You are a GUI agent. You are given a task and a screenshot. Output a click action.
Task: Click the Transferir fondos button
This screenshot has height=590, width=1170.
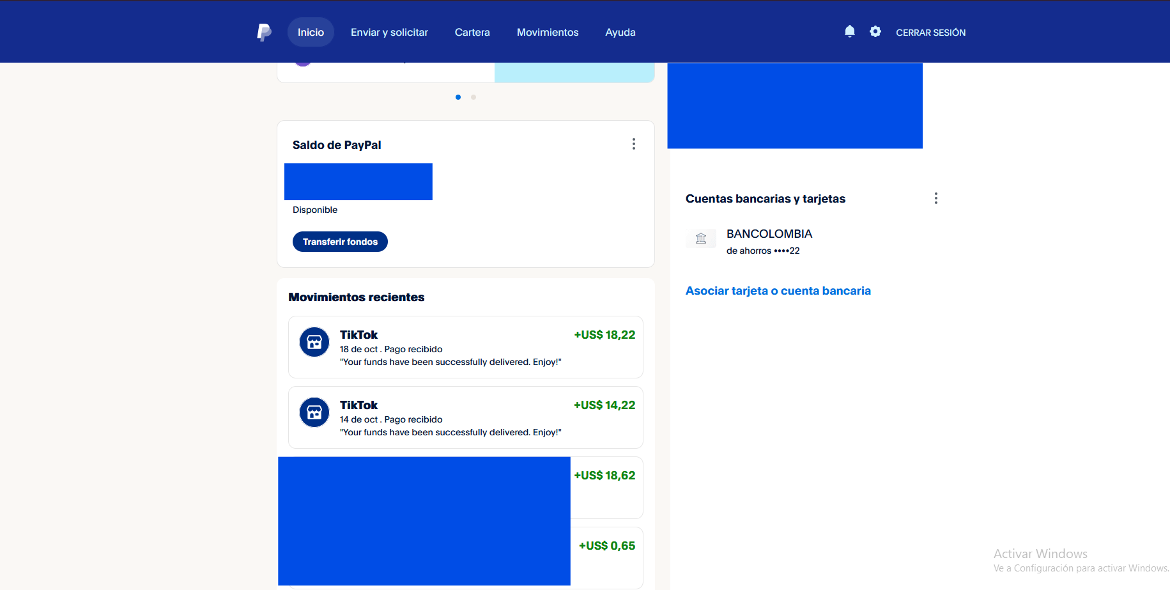tap(340, 242)
